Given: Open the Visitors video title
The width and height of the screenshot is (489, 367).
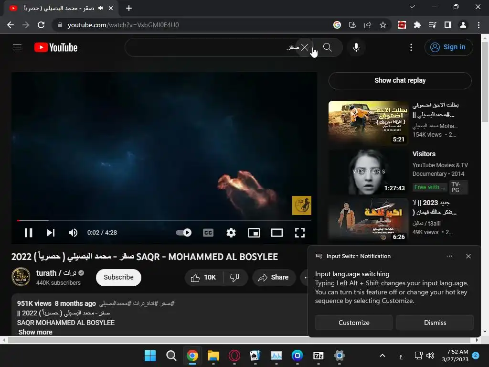Looking at the screenshot, I should click(424, 154).
